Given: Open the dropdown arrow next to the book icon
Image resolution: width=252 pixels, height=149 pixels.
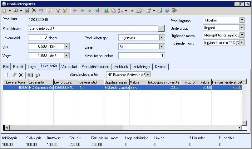Looking at the screenshot, I should pyautogui.click(x=21, y=11).
